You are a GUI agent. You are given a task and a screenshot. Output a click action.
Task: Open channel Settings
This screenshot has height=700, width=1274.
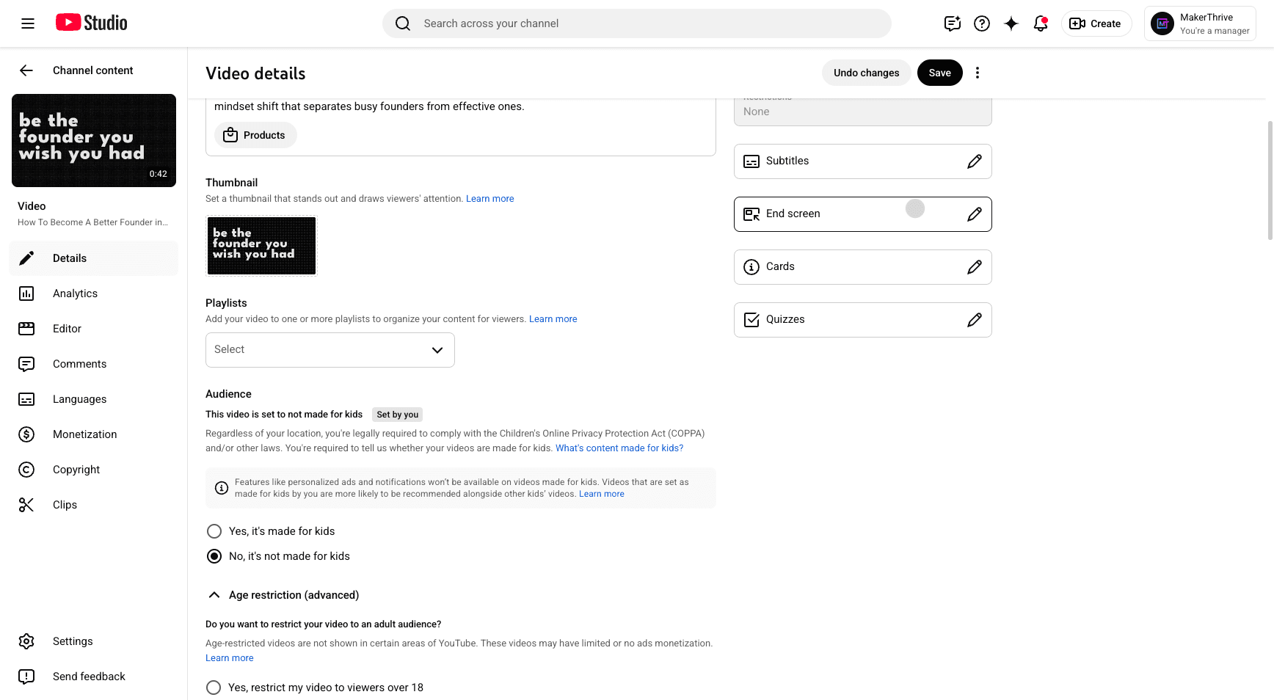tap(94, 641)
